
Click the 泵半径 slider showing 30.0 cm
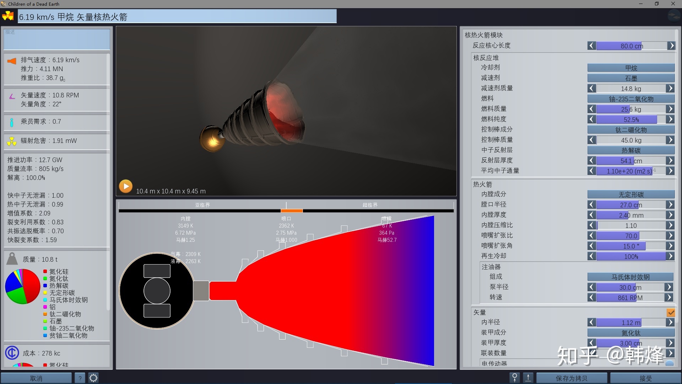(630, 287)
